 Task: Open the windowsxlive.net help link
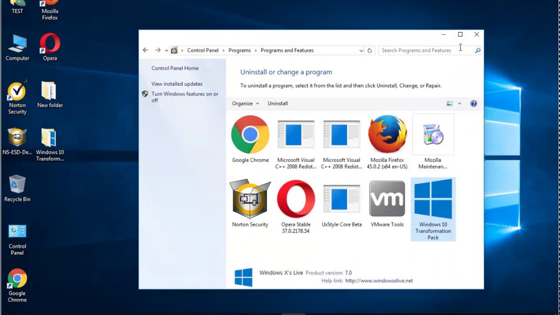[379, 281]
